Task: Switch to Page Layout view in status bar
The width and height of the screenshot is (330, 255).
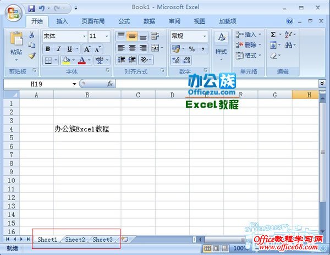Action: coord(216,248)
